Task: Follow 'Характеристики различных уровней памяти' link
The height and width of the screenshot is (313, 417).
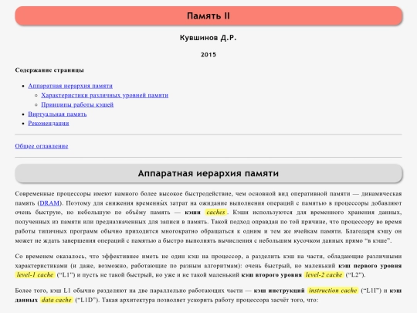Action: pos(104,95)
